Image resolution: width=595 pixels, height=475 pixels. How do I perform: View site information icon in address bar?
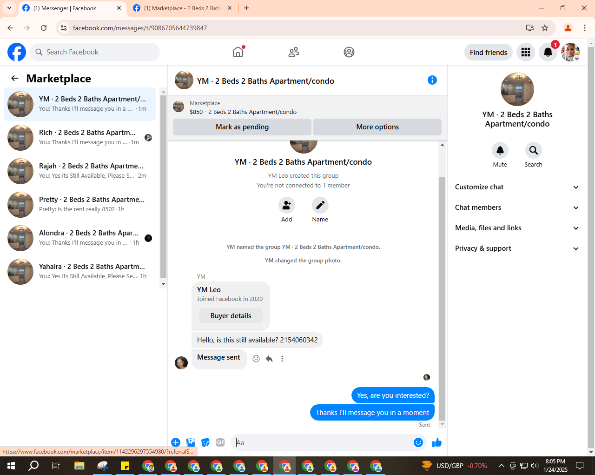(x=64, y=28)
